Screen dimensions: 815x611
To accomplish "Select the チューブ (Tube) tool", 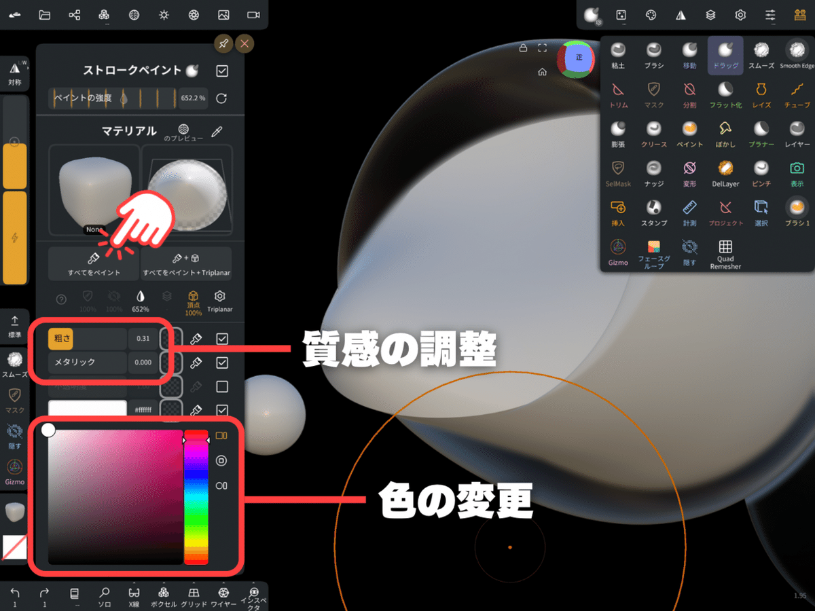I will click(x=797, y=94).
